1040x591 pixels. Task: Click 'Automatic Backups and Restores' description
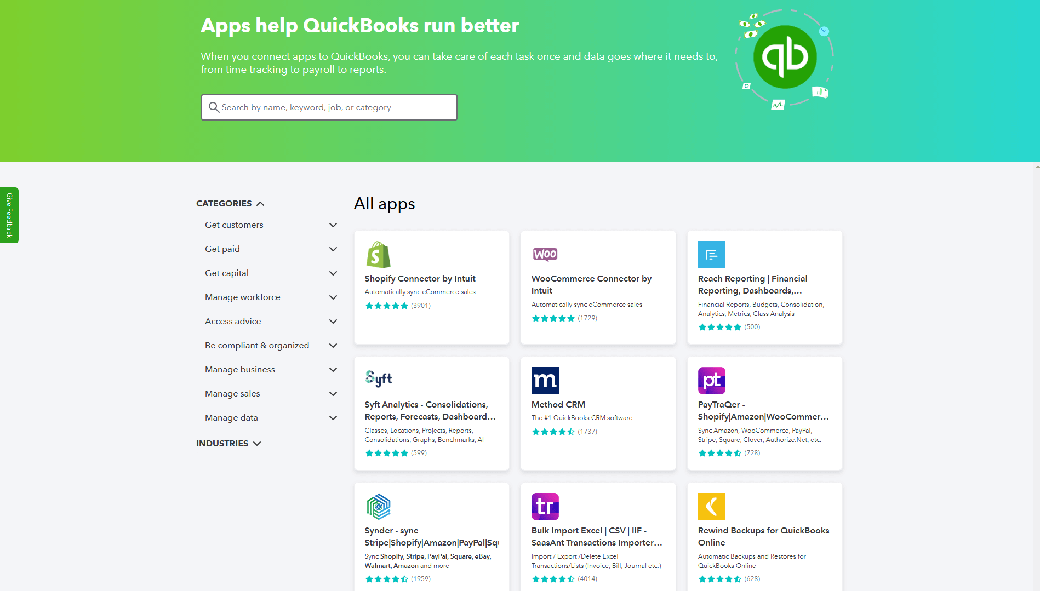752,561
